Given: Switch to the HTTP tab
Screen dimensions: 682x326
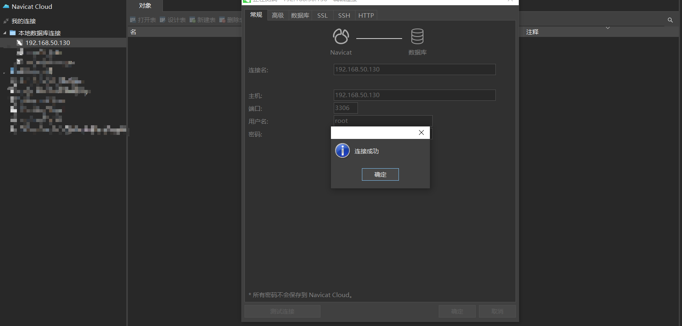Looking at the screenshot, I should (366, 15).
